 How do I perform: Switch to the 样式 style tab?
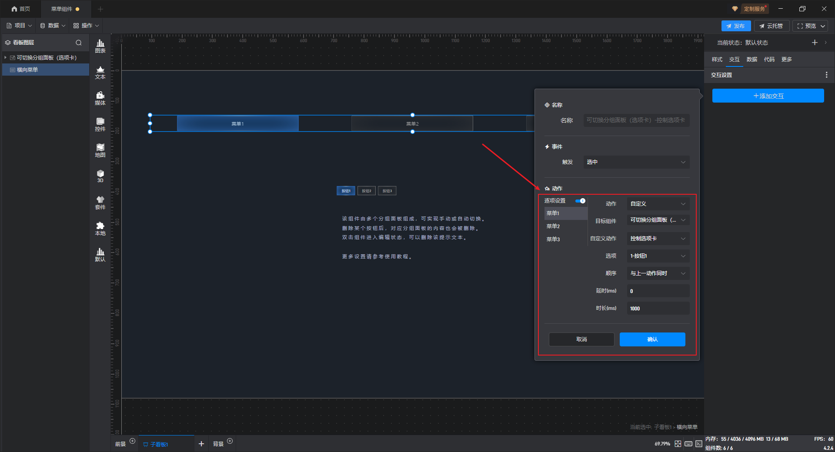point(717,60)
